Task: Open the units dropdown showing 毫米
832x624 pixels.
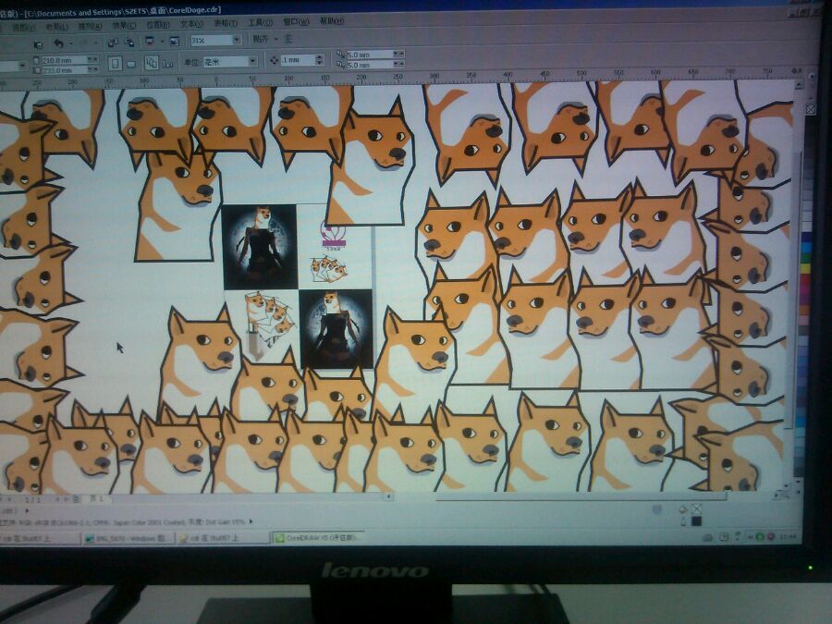Action: pyautogui.click(x=252, y=62)
